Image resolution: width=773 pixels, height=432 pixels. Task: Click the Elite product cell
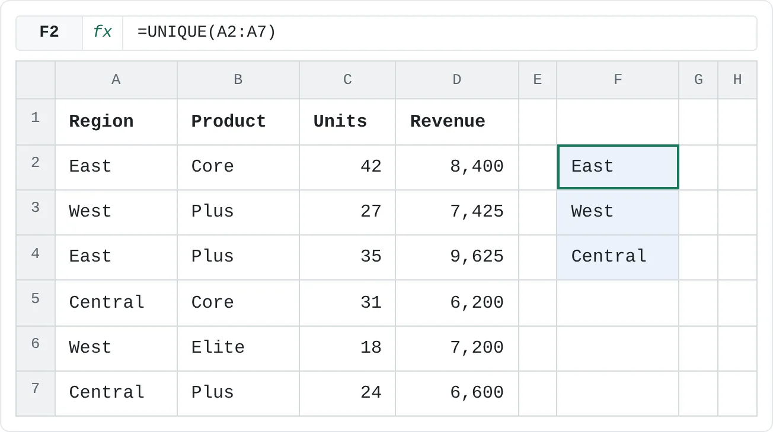tap(238, 349)
